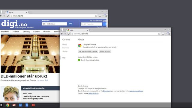Reload the digi.no page
Screen dimensions: 192x108
(x=8, y=16)
